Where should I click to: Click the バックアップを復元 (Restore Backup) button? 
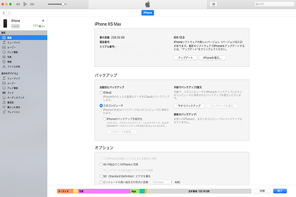tap(222, 106)
